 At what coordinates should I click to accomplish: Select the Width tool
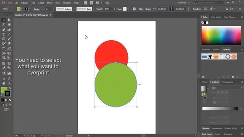click(4, 53)
